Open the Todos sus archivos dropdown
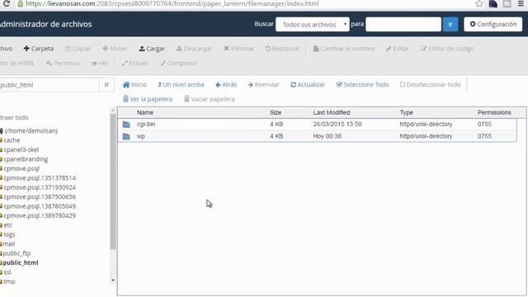 point(313,25)
